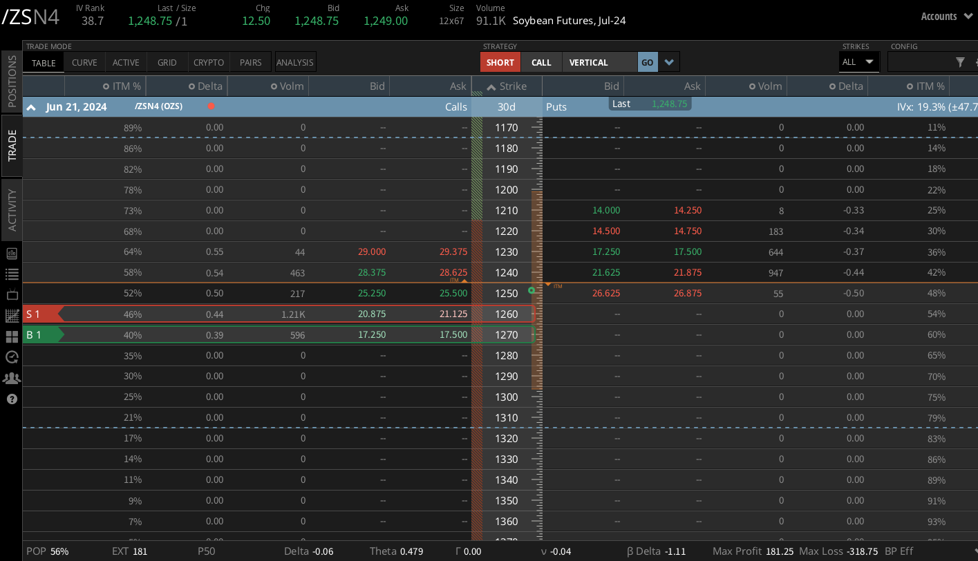978x561 pixels.
Task: Open the POSITIONS side tab
Action: [12, 82]
